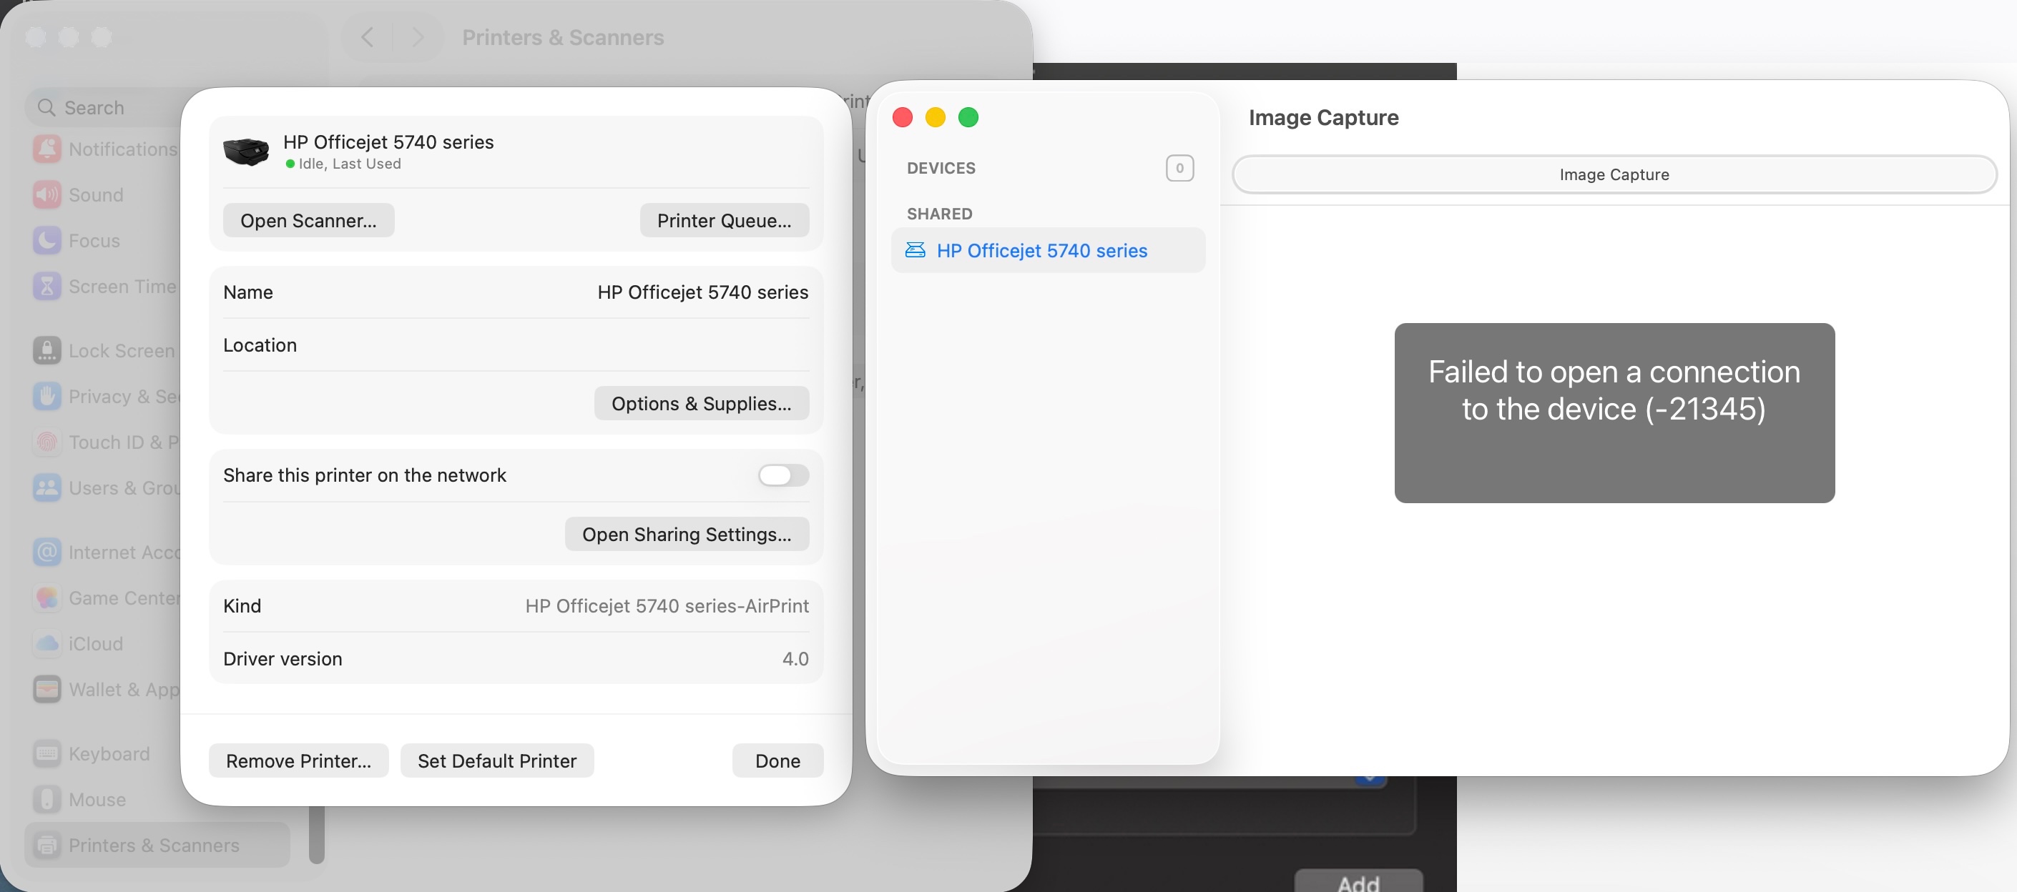The height and width of the screenshot is (892, 2017).
Task: Open the Printers & Scanners sidebar item
Action: 154,845
